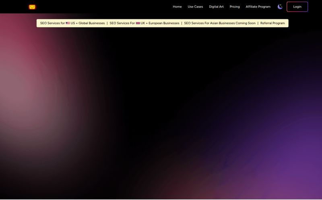Toggle dark mode moon icon

coord(280,7)
